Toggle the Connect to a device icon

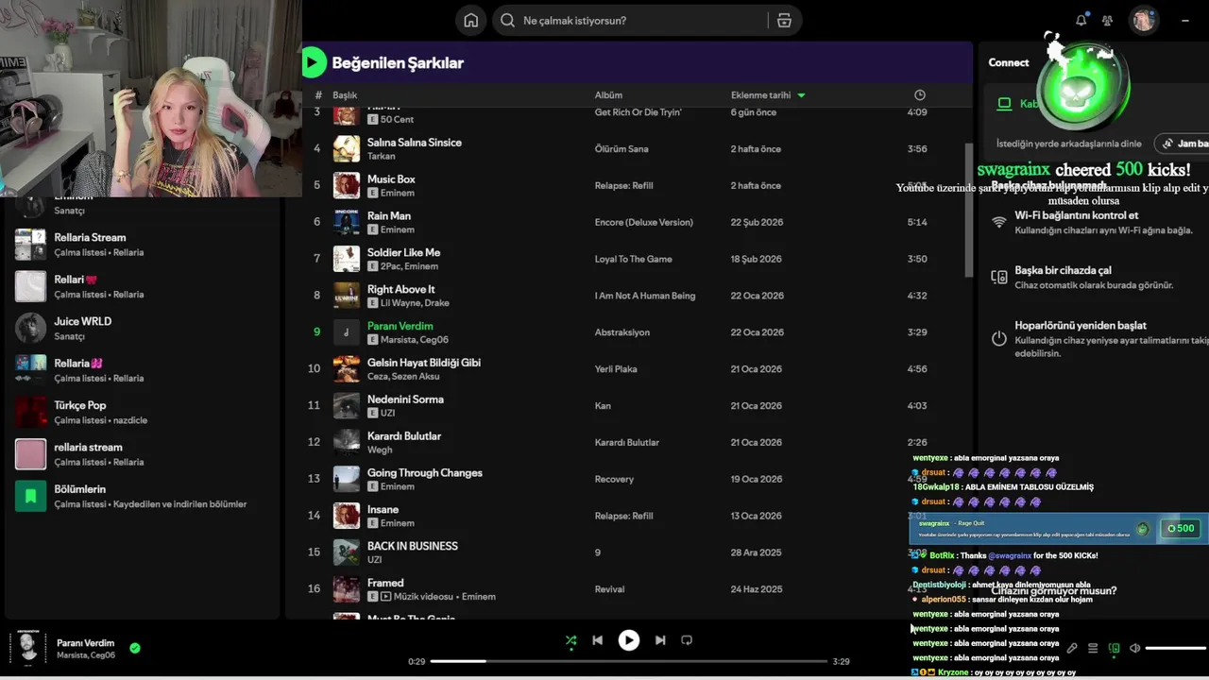pos(1114,648)
